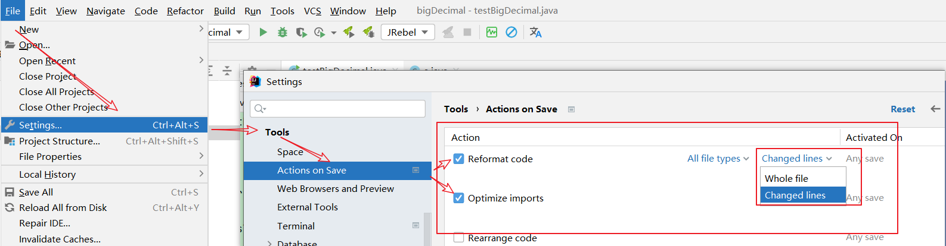Choose Repair IDE... menu item
946x246 pixels.
(x=104, y=223)
